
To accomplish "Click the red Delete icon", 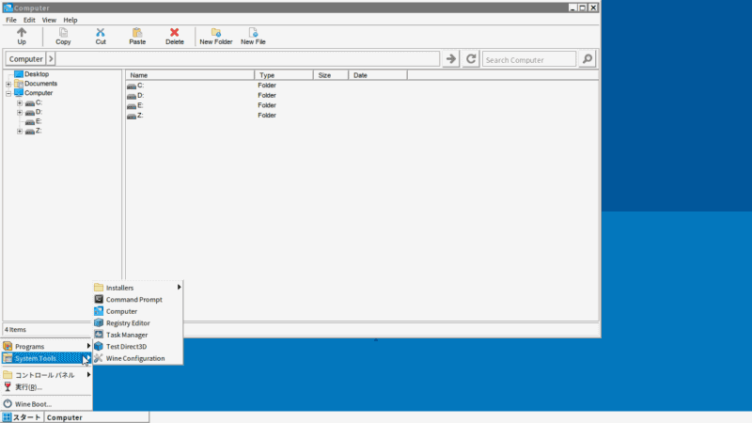I will (175, 33).
